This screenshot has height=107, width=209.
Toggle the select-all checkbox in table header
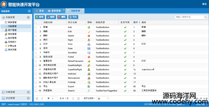(x=36, y=22)
